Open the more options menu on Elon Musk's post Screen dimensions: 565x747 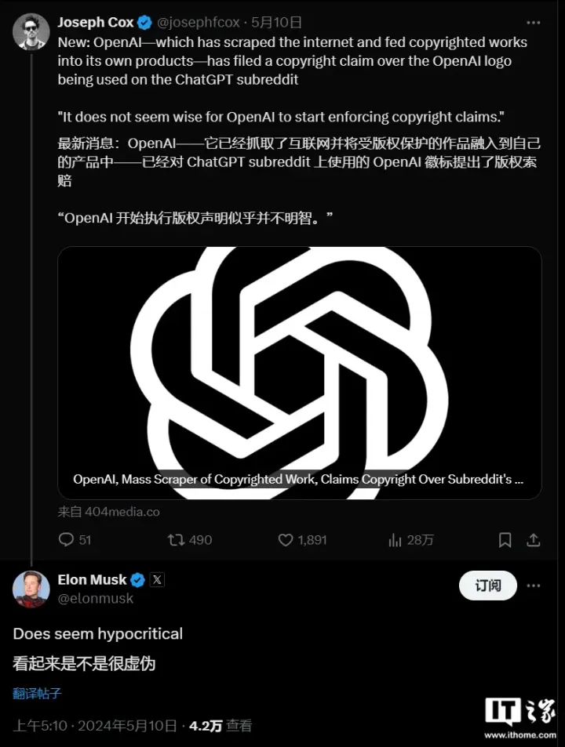click(x=535, y=586)
